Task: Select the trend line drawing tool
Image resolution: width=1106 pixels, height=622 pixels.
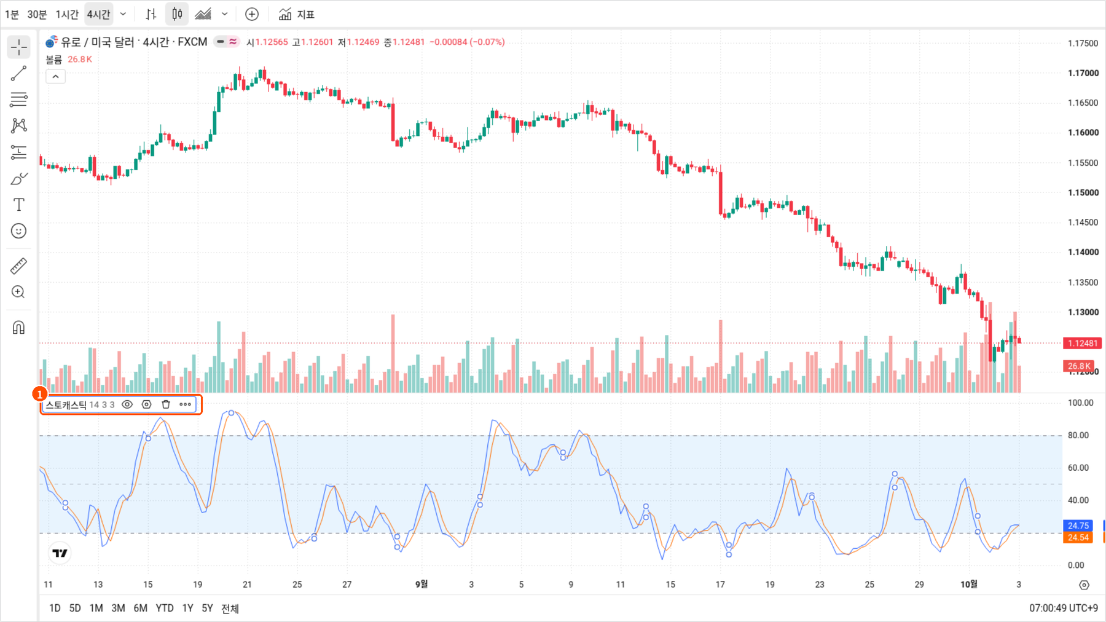Action: [19, 74]
